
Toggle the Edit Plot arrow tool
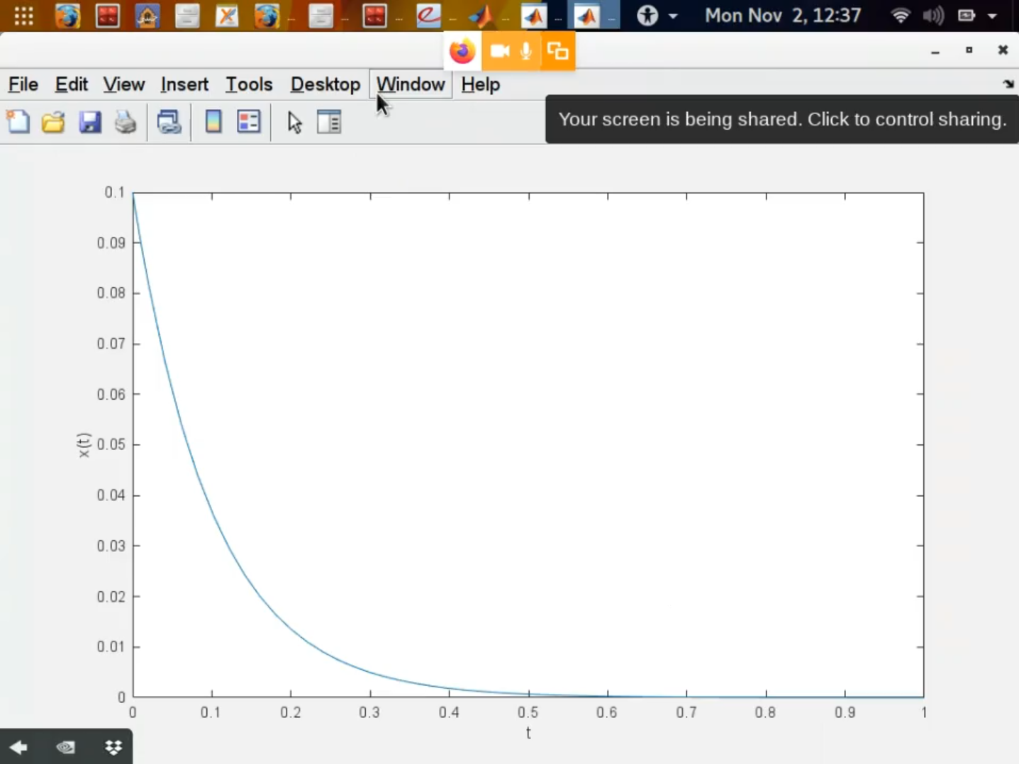[294, 122]
